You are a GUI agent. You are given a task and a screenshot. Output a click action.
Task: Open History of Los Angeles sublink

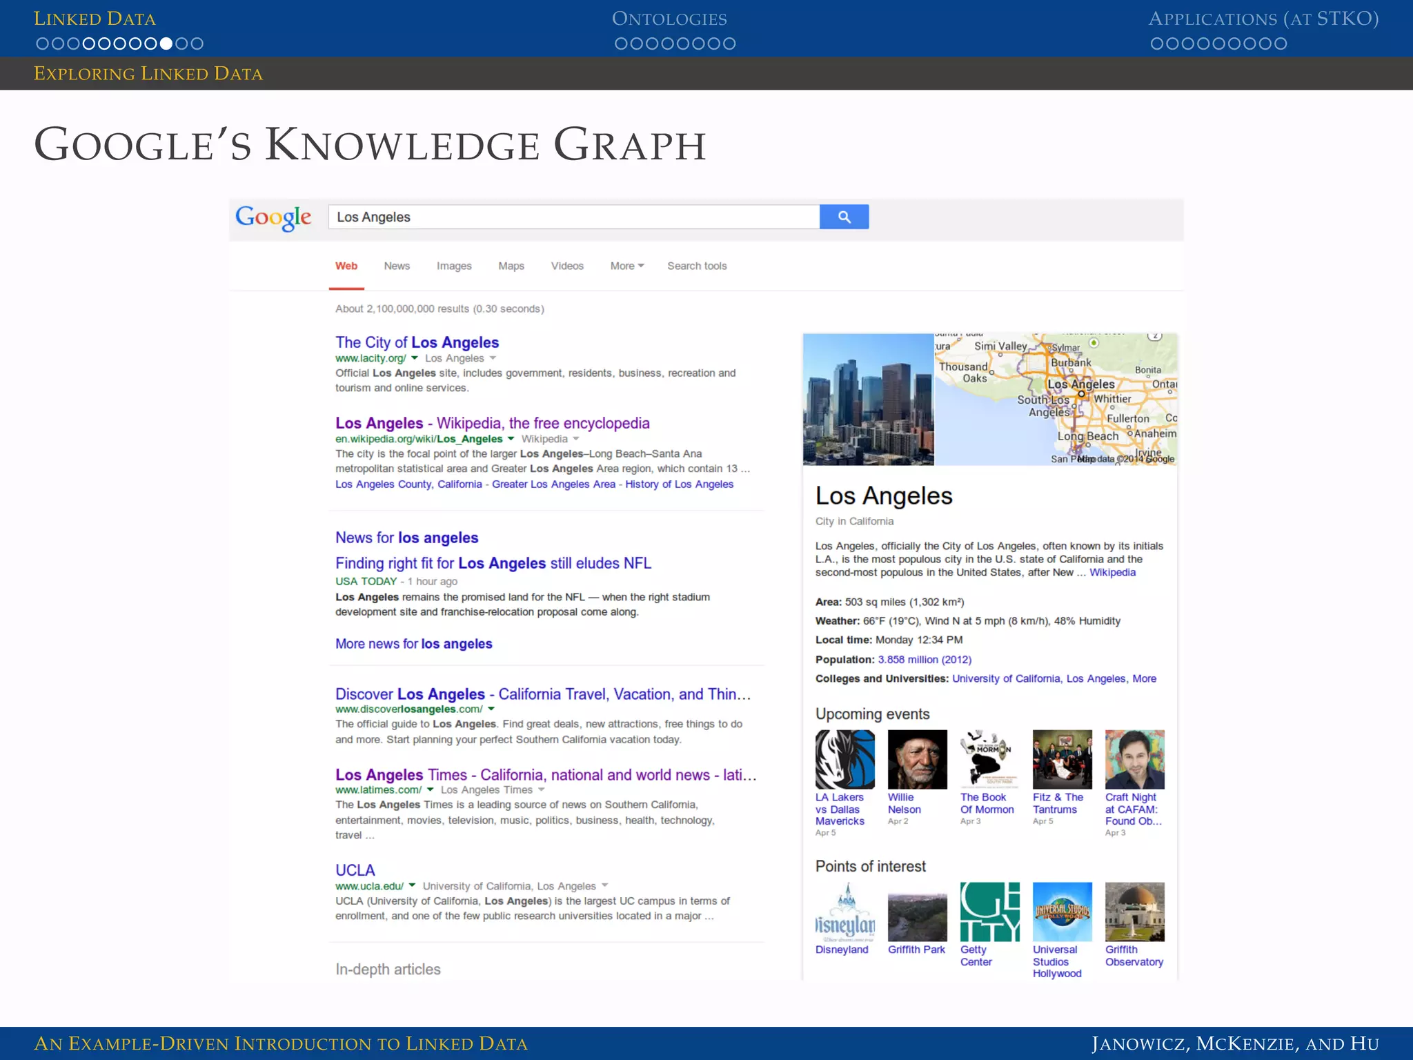[x=679, y=484]
